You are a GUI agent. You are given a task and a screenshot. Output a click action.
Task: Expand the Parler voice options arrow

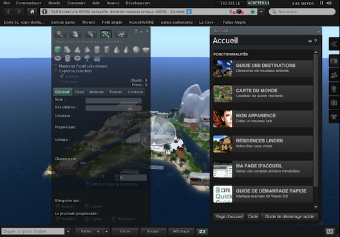(106, 231)
